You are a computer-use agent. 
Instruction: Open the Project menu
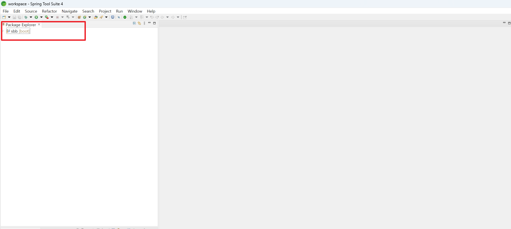pyautogui.click(x=105, y=11)
